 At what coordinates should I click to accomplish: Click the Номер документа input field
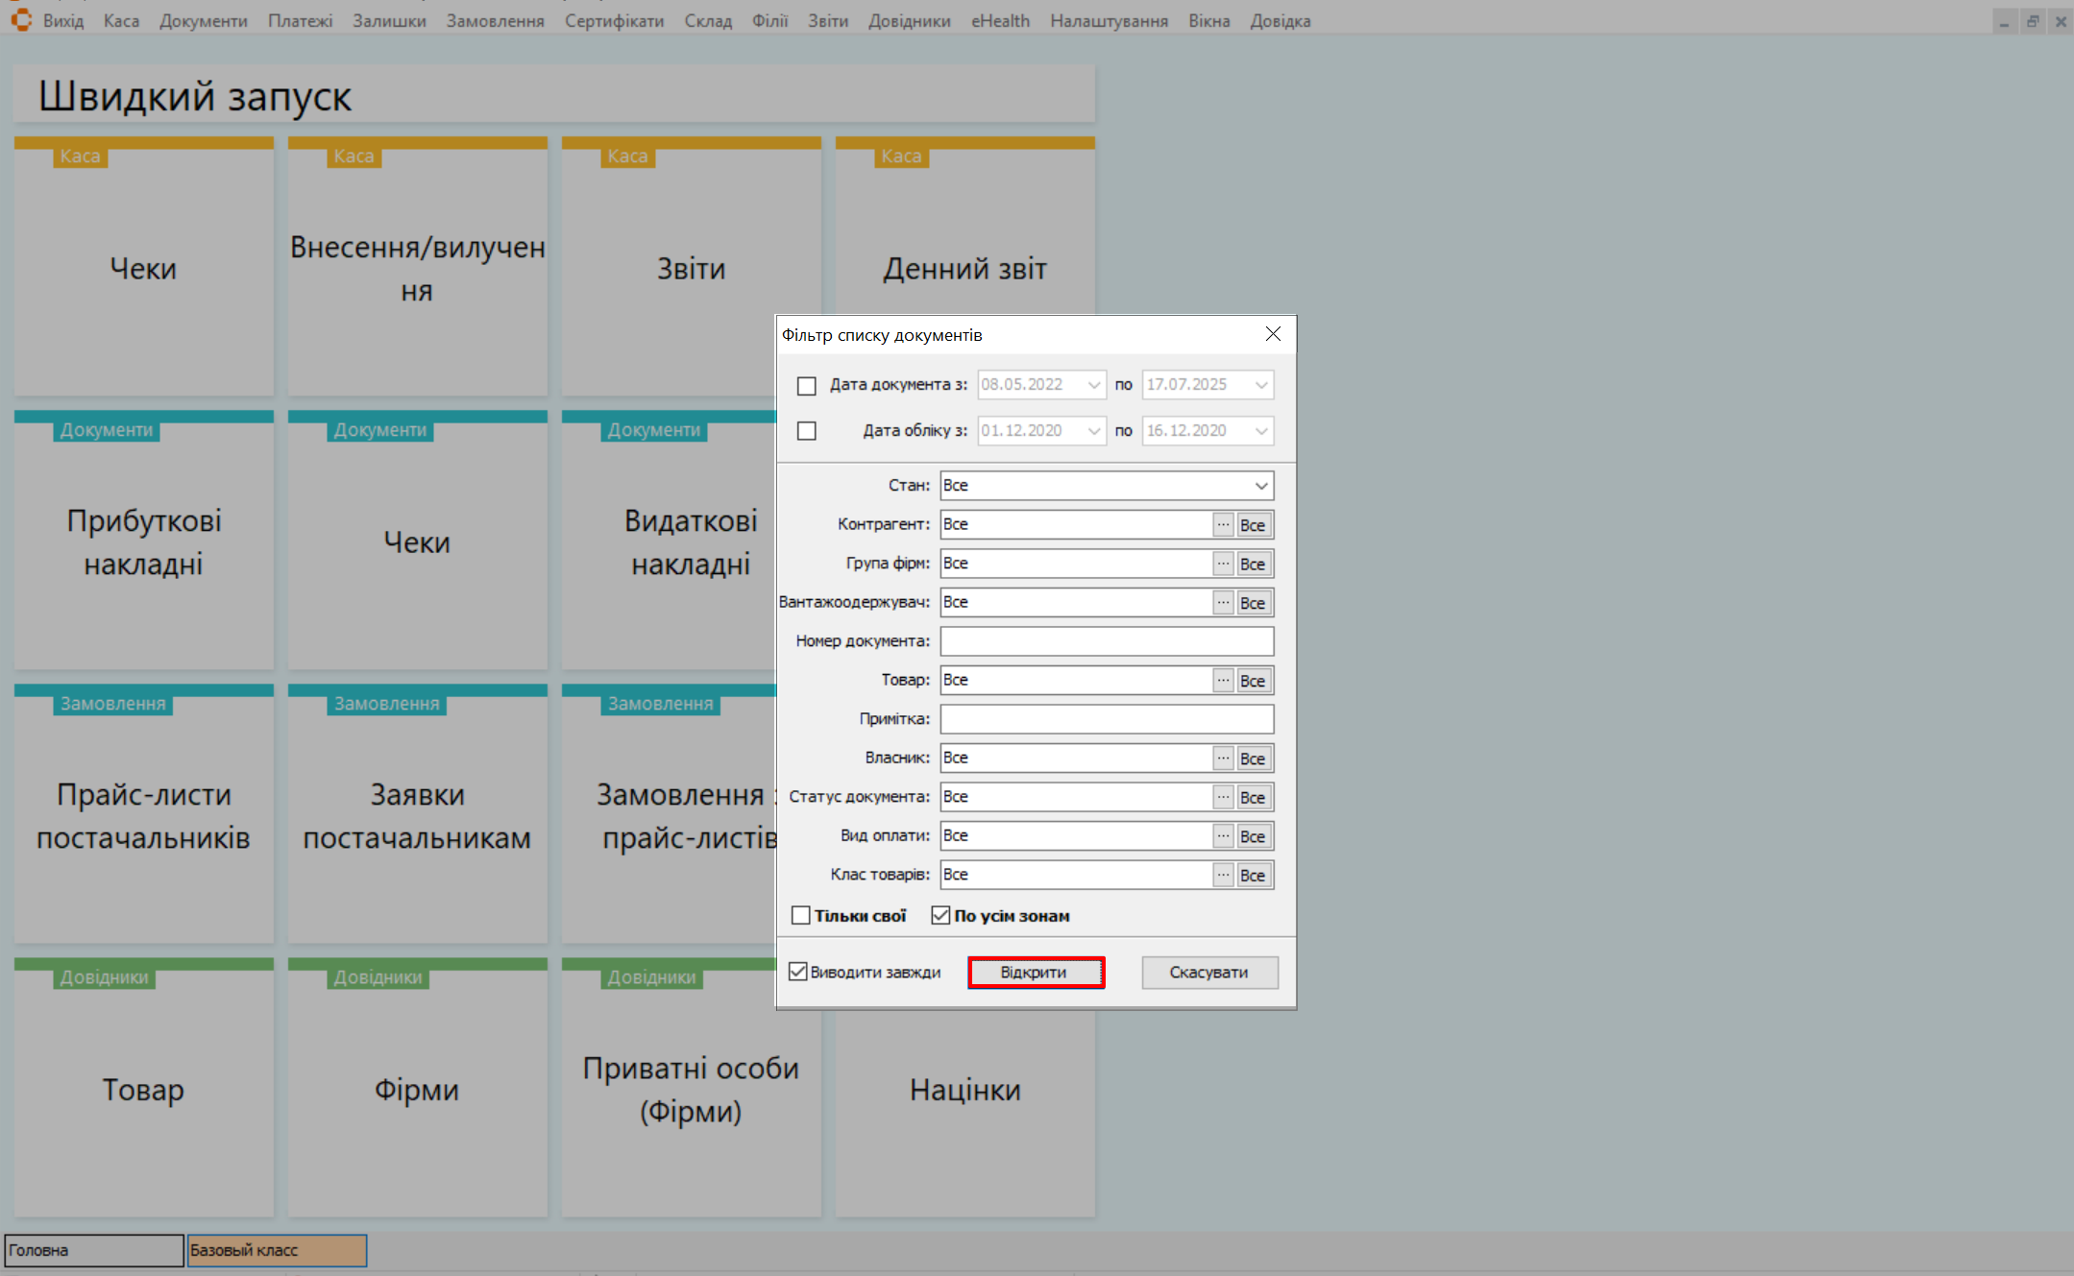tap(1106, 641)
